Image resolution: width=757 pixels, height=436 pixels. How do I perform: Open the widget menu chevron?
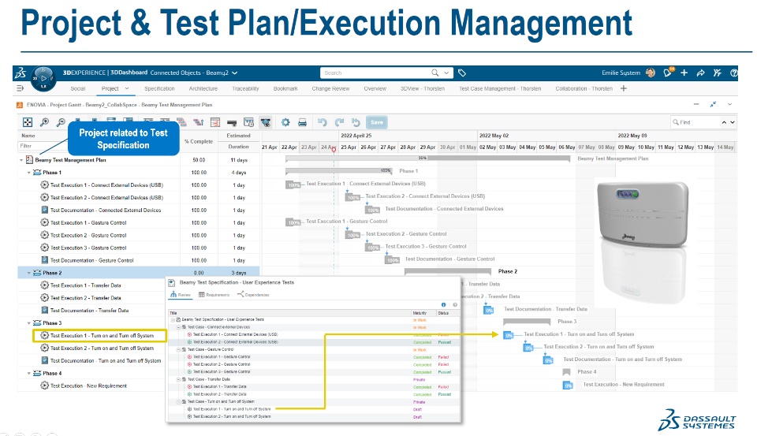tap(730, 104)
